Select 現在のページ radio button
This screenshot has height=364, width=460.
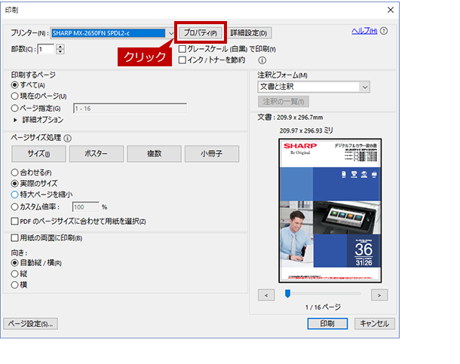14,96
